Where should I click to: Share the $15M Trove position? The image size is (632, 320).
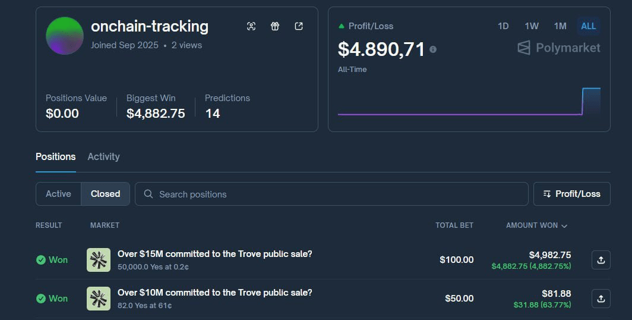(x=601, y=260)
